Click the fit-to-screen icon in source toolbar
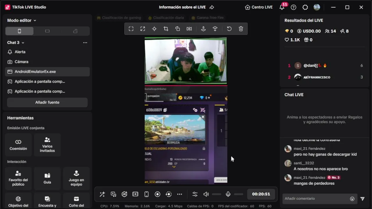Screen dimensions: 372x209 (x=131, y=29)
